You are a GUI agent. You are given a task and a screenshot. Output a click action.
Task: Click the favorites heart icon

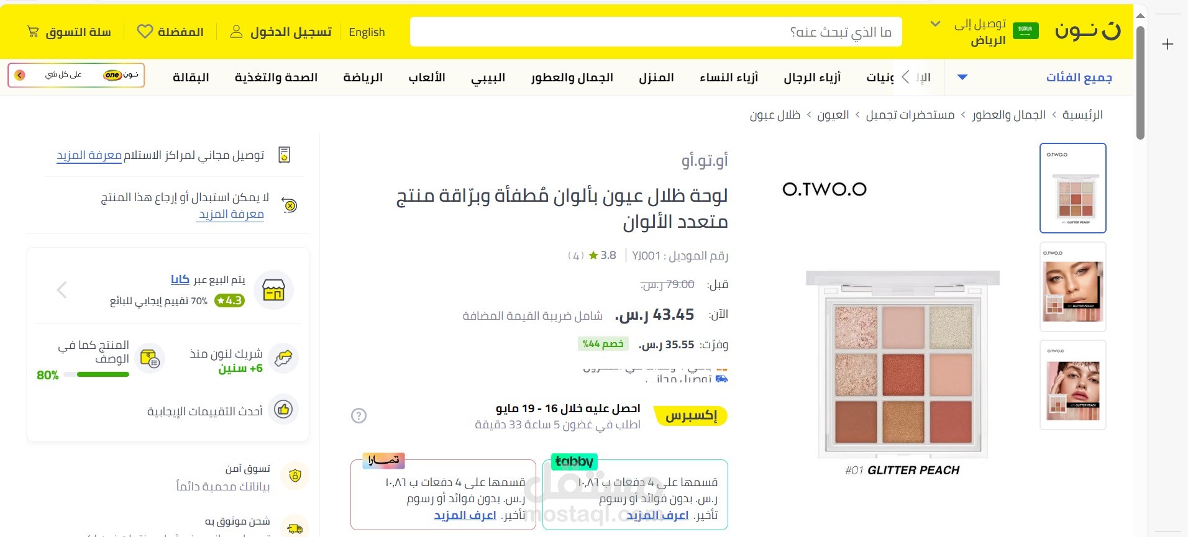coord(145,32)
